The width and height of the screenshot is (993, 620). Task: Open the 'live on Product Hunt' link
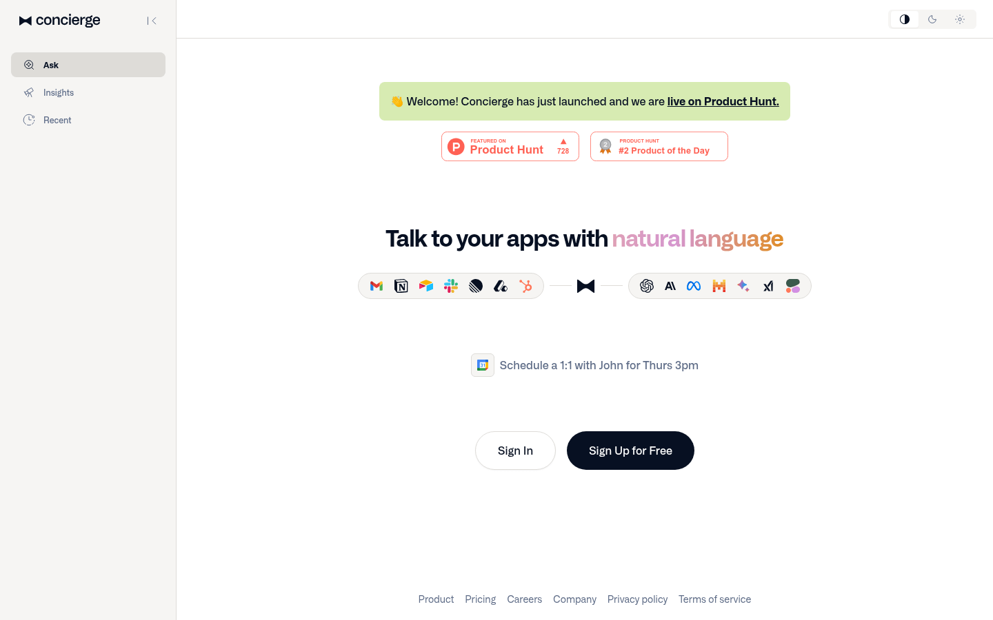click(x=723, y=101)
